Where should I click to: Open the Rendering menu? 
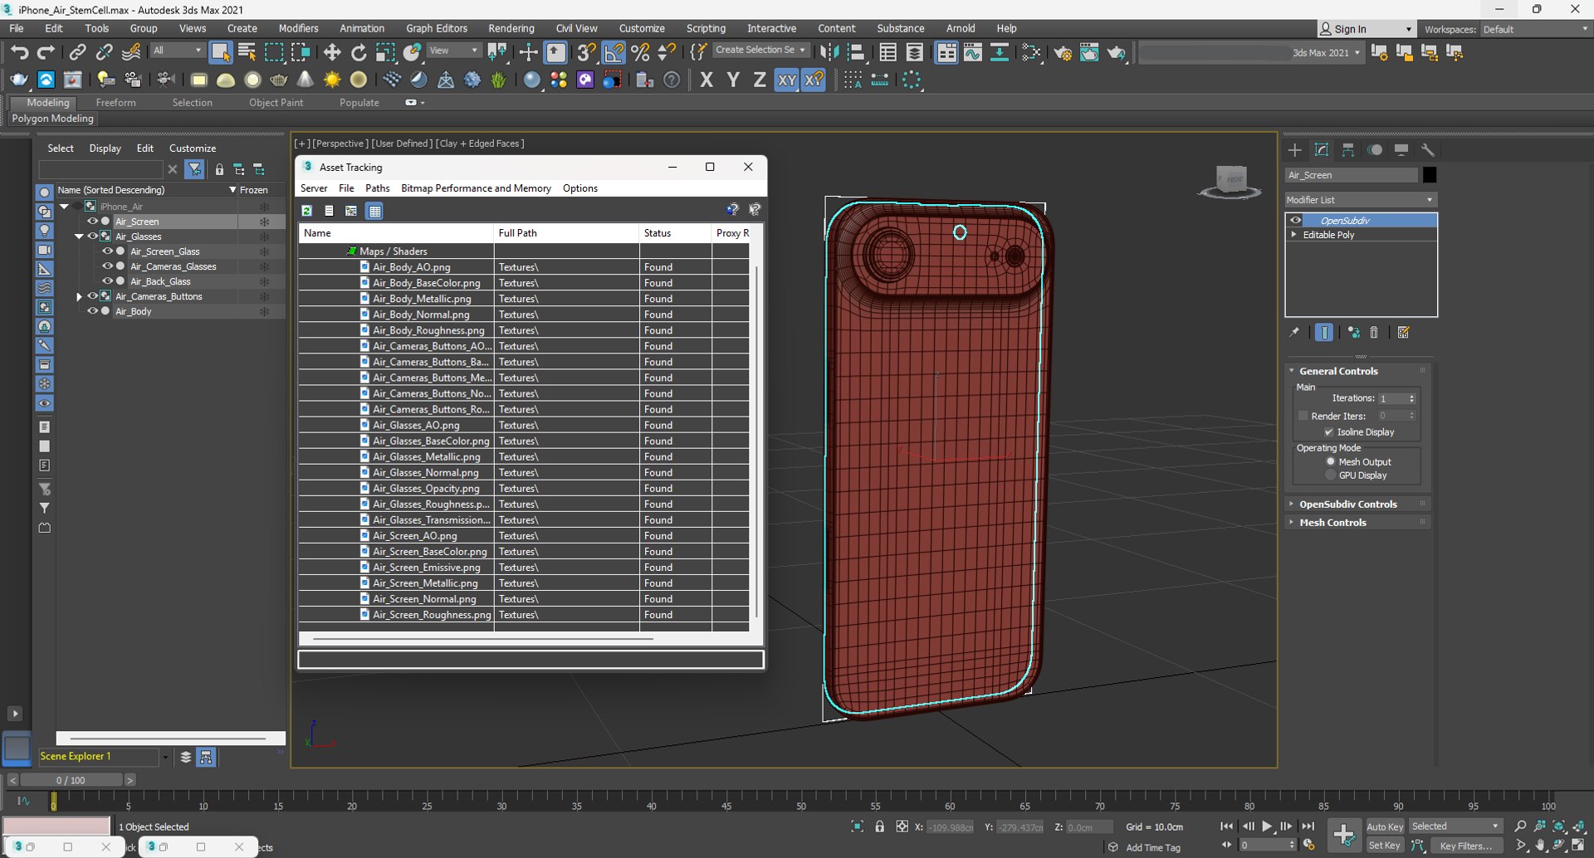pyautogui.click(x=511, y=28)
